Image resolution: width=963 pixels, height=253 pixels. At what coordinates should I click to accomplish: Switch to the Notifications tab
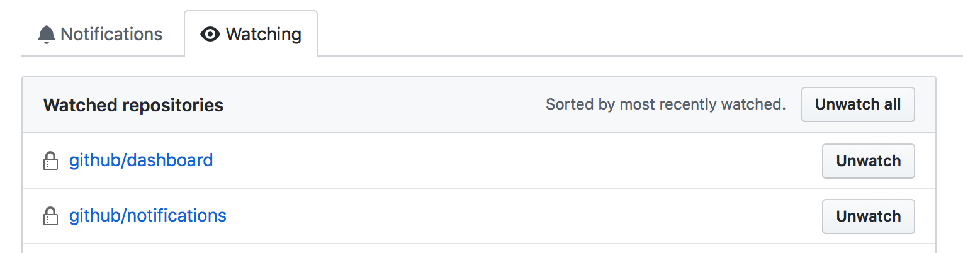tap(111, 34)
